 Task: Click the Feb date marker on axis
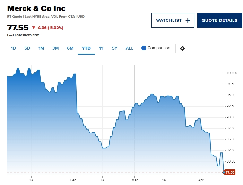(x=73, y=180)
